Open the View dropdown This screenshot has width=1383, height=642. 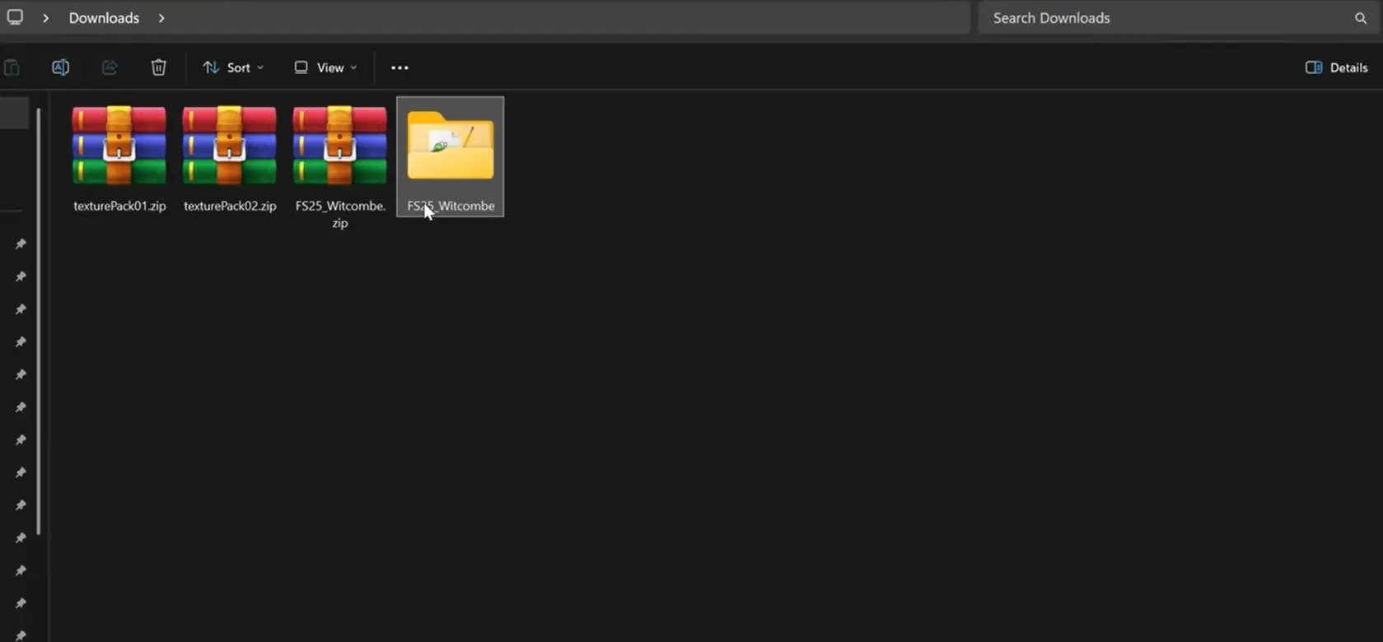pos(325,67)
